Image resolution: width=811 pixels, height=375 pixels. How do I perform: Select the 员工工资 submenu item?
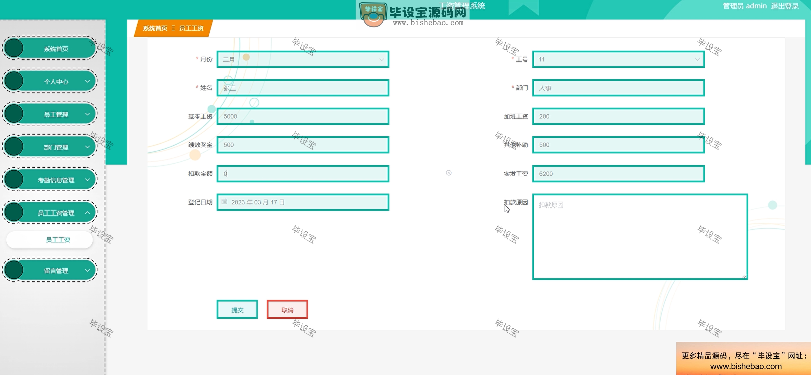tap(50, 240)
